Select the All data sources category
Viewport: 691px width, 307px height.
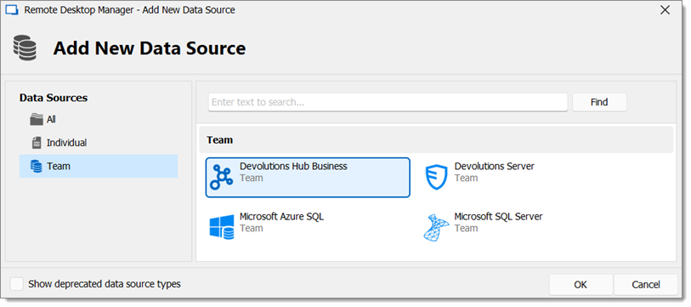point(99,120)
